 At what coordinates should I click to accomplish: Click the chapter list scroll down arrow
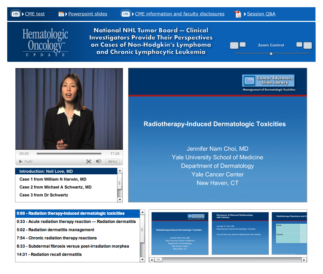(142, 260)
